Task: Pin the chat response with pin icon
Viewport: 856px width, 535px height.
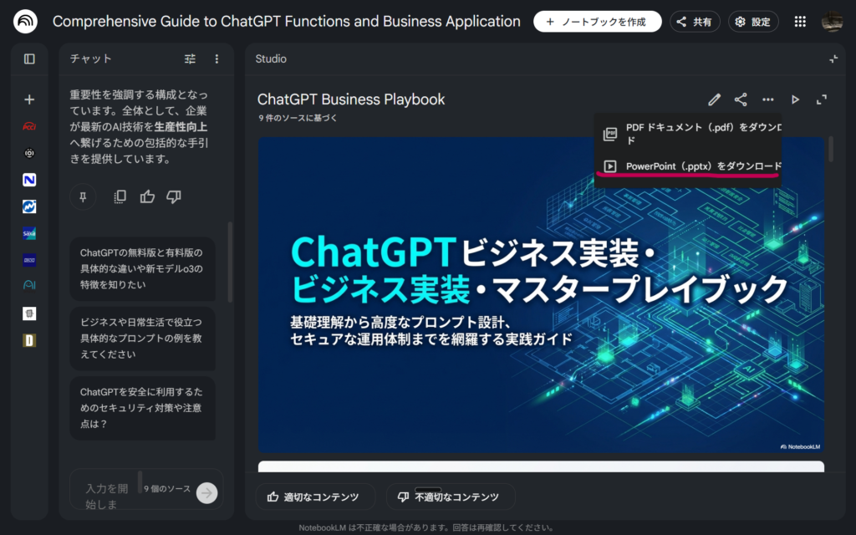Action: coord(83,196)
